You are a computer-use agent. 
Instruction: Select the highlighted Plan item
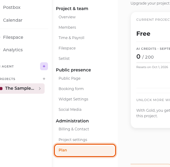click(85, 150)
